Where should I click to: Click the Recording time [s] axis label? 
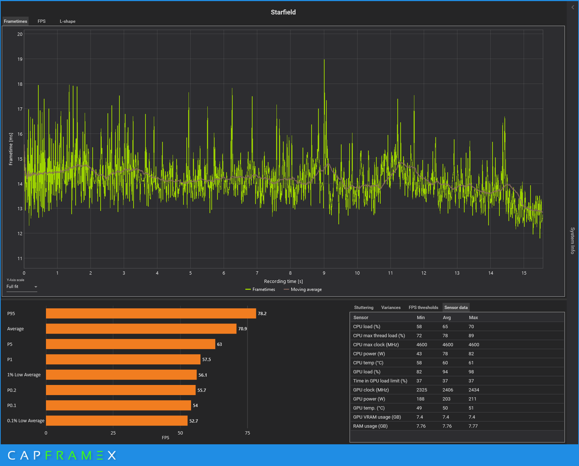(x=283, y=281)
